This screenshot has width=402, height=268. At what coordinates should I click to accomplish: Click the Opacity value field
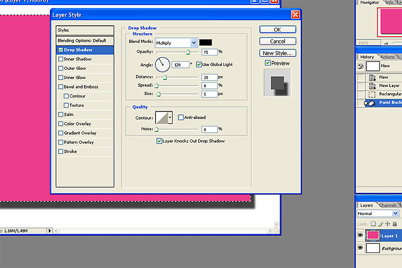point(210,53)
